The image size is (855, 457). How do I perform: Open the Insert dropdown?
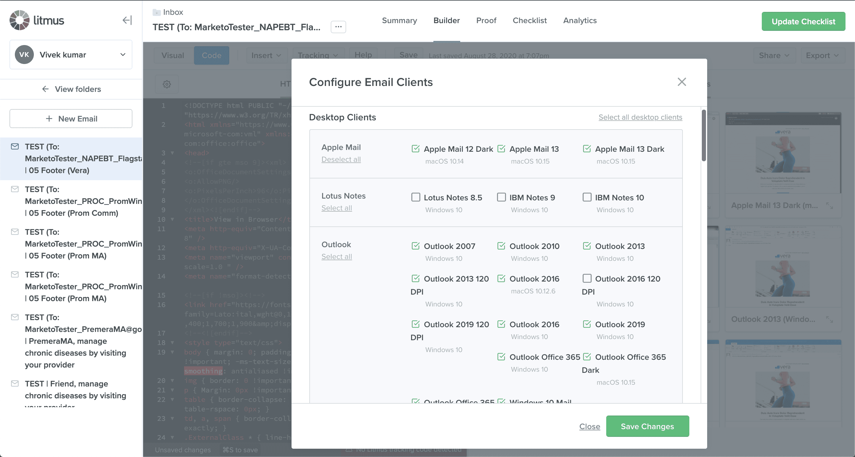pyautogui.click(x=266, y=55)
